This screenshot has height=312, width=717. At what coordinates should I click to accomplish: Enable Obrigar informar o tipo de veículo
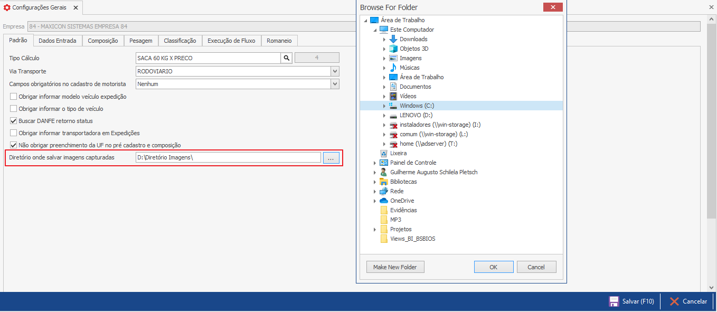point(14,109)
